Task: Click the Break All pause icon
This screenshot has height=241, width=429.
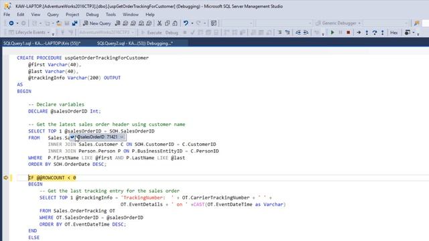Action: (341, 33)
